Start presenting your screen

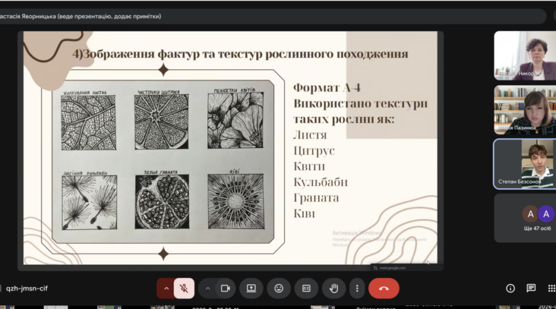point(251,289)
